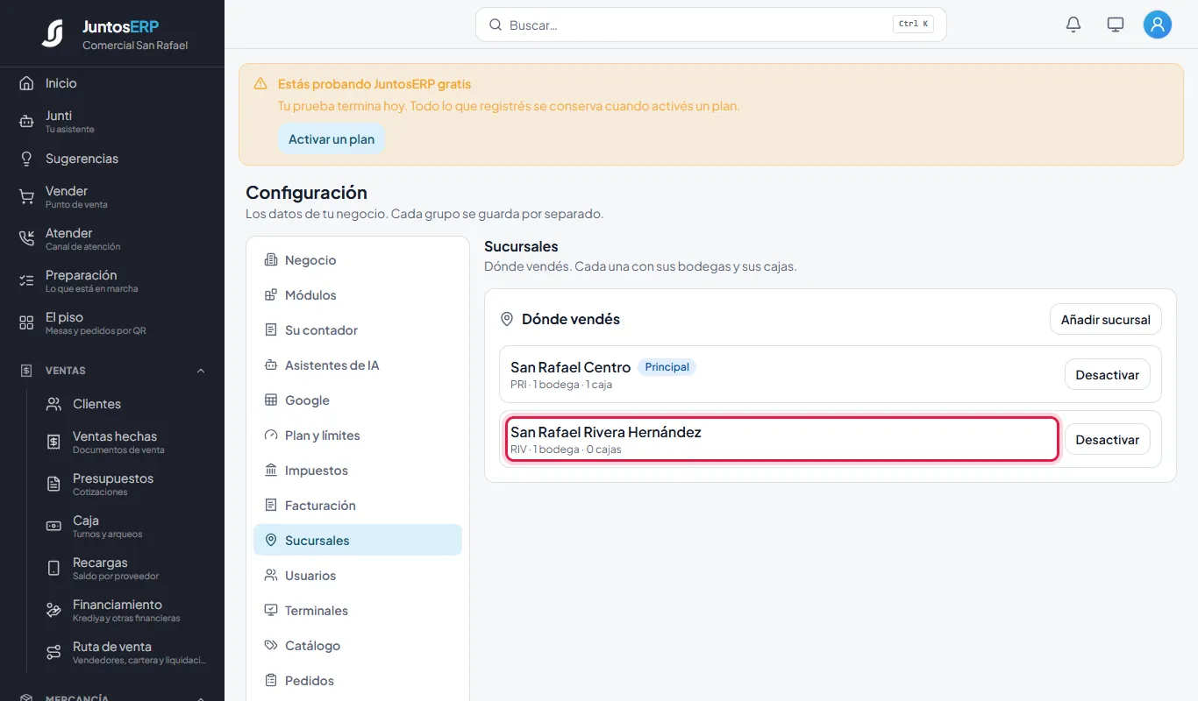This screenshot has height=701, width=1198.
Task: Deactivate the San Rafael Centro branch
Action: coord(1107,375)
